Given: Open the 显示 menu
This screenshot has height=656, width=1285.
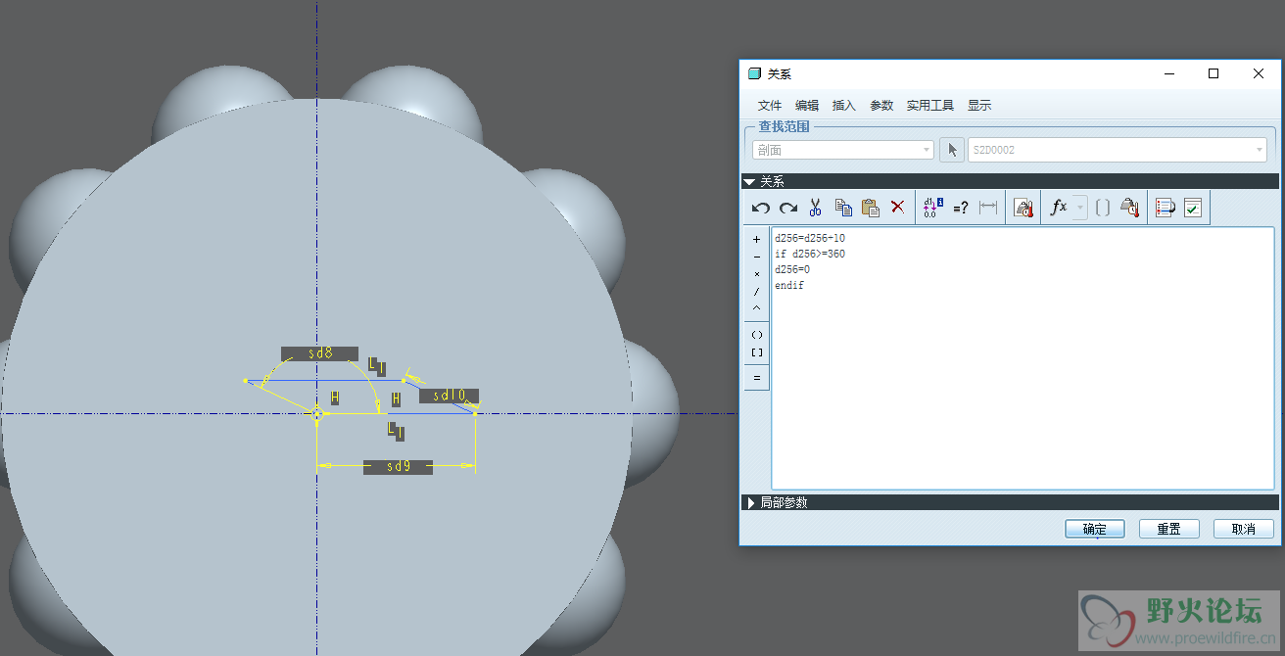Looking at the screenshot, I should 979,106.
